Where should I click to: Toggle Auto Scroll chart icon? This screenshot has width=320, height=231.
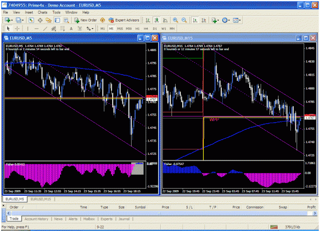coord(195,20)
